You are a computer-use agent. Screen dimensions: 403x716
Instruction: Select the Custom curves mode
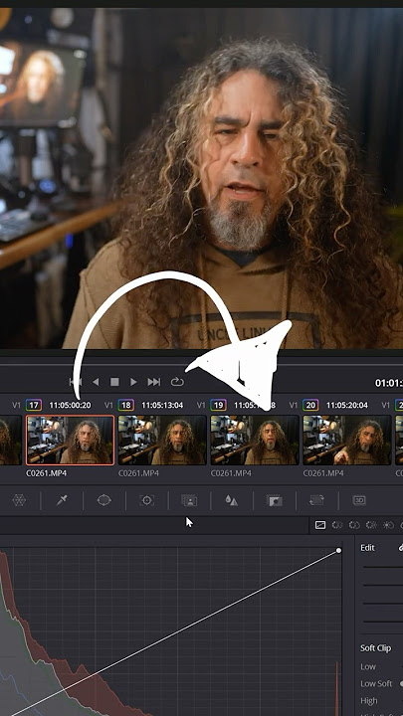tap(320, 525)
